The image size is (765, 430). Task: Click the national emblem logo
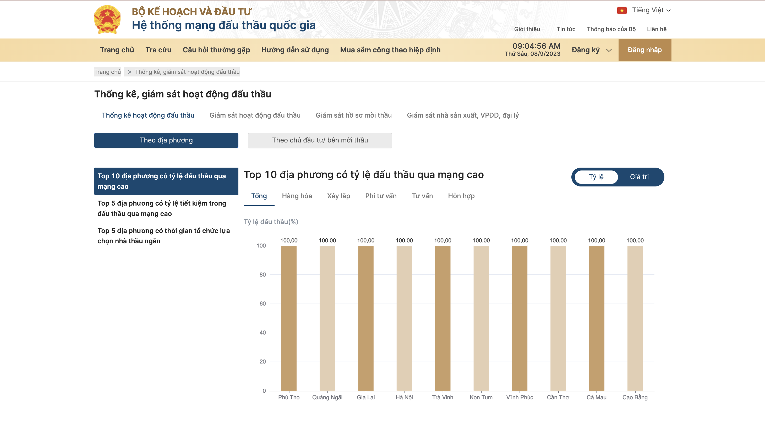[x=107, y=19]
